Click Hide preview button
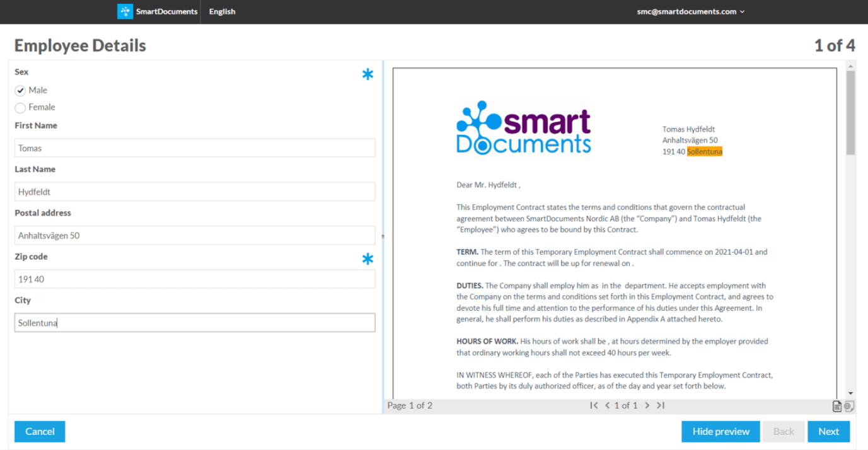 [720, 432]
